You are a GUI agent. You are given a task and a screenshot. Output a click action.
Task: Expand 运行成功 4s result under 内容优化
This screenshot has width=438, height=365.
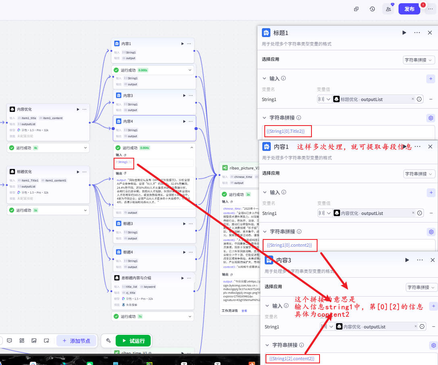click(x=85, y=148)
